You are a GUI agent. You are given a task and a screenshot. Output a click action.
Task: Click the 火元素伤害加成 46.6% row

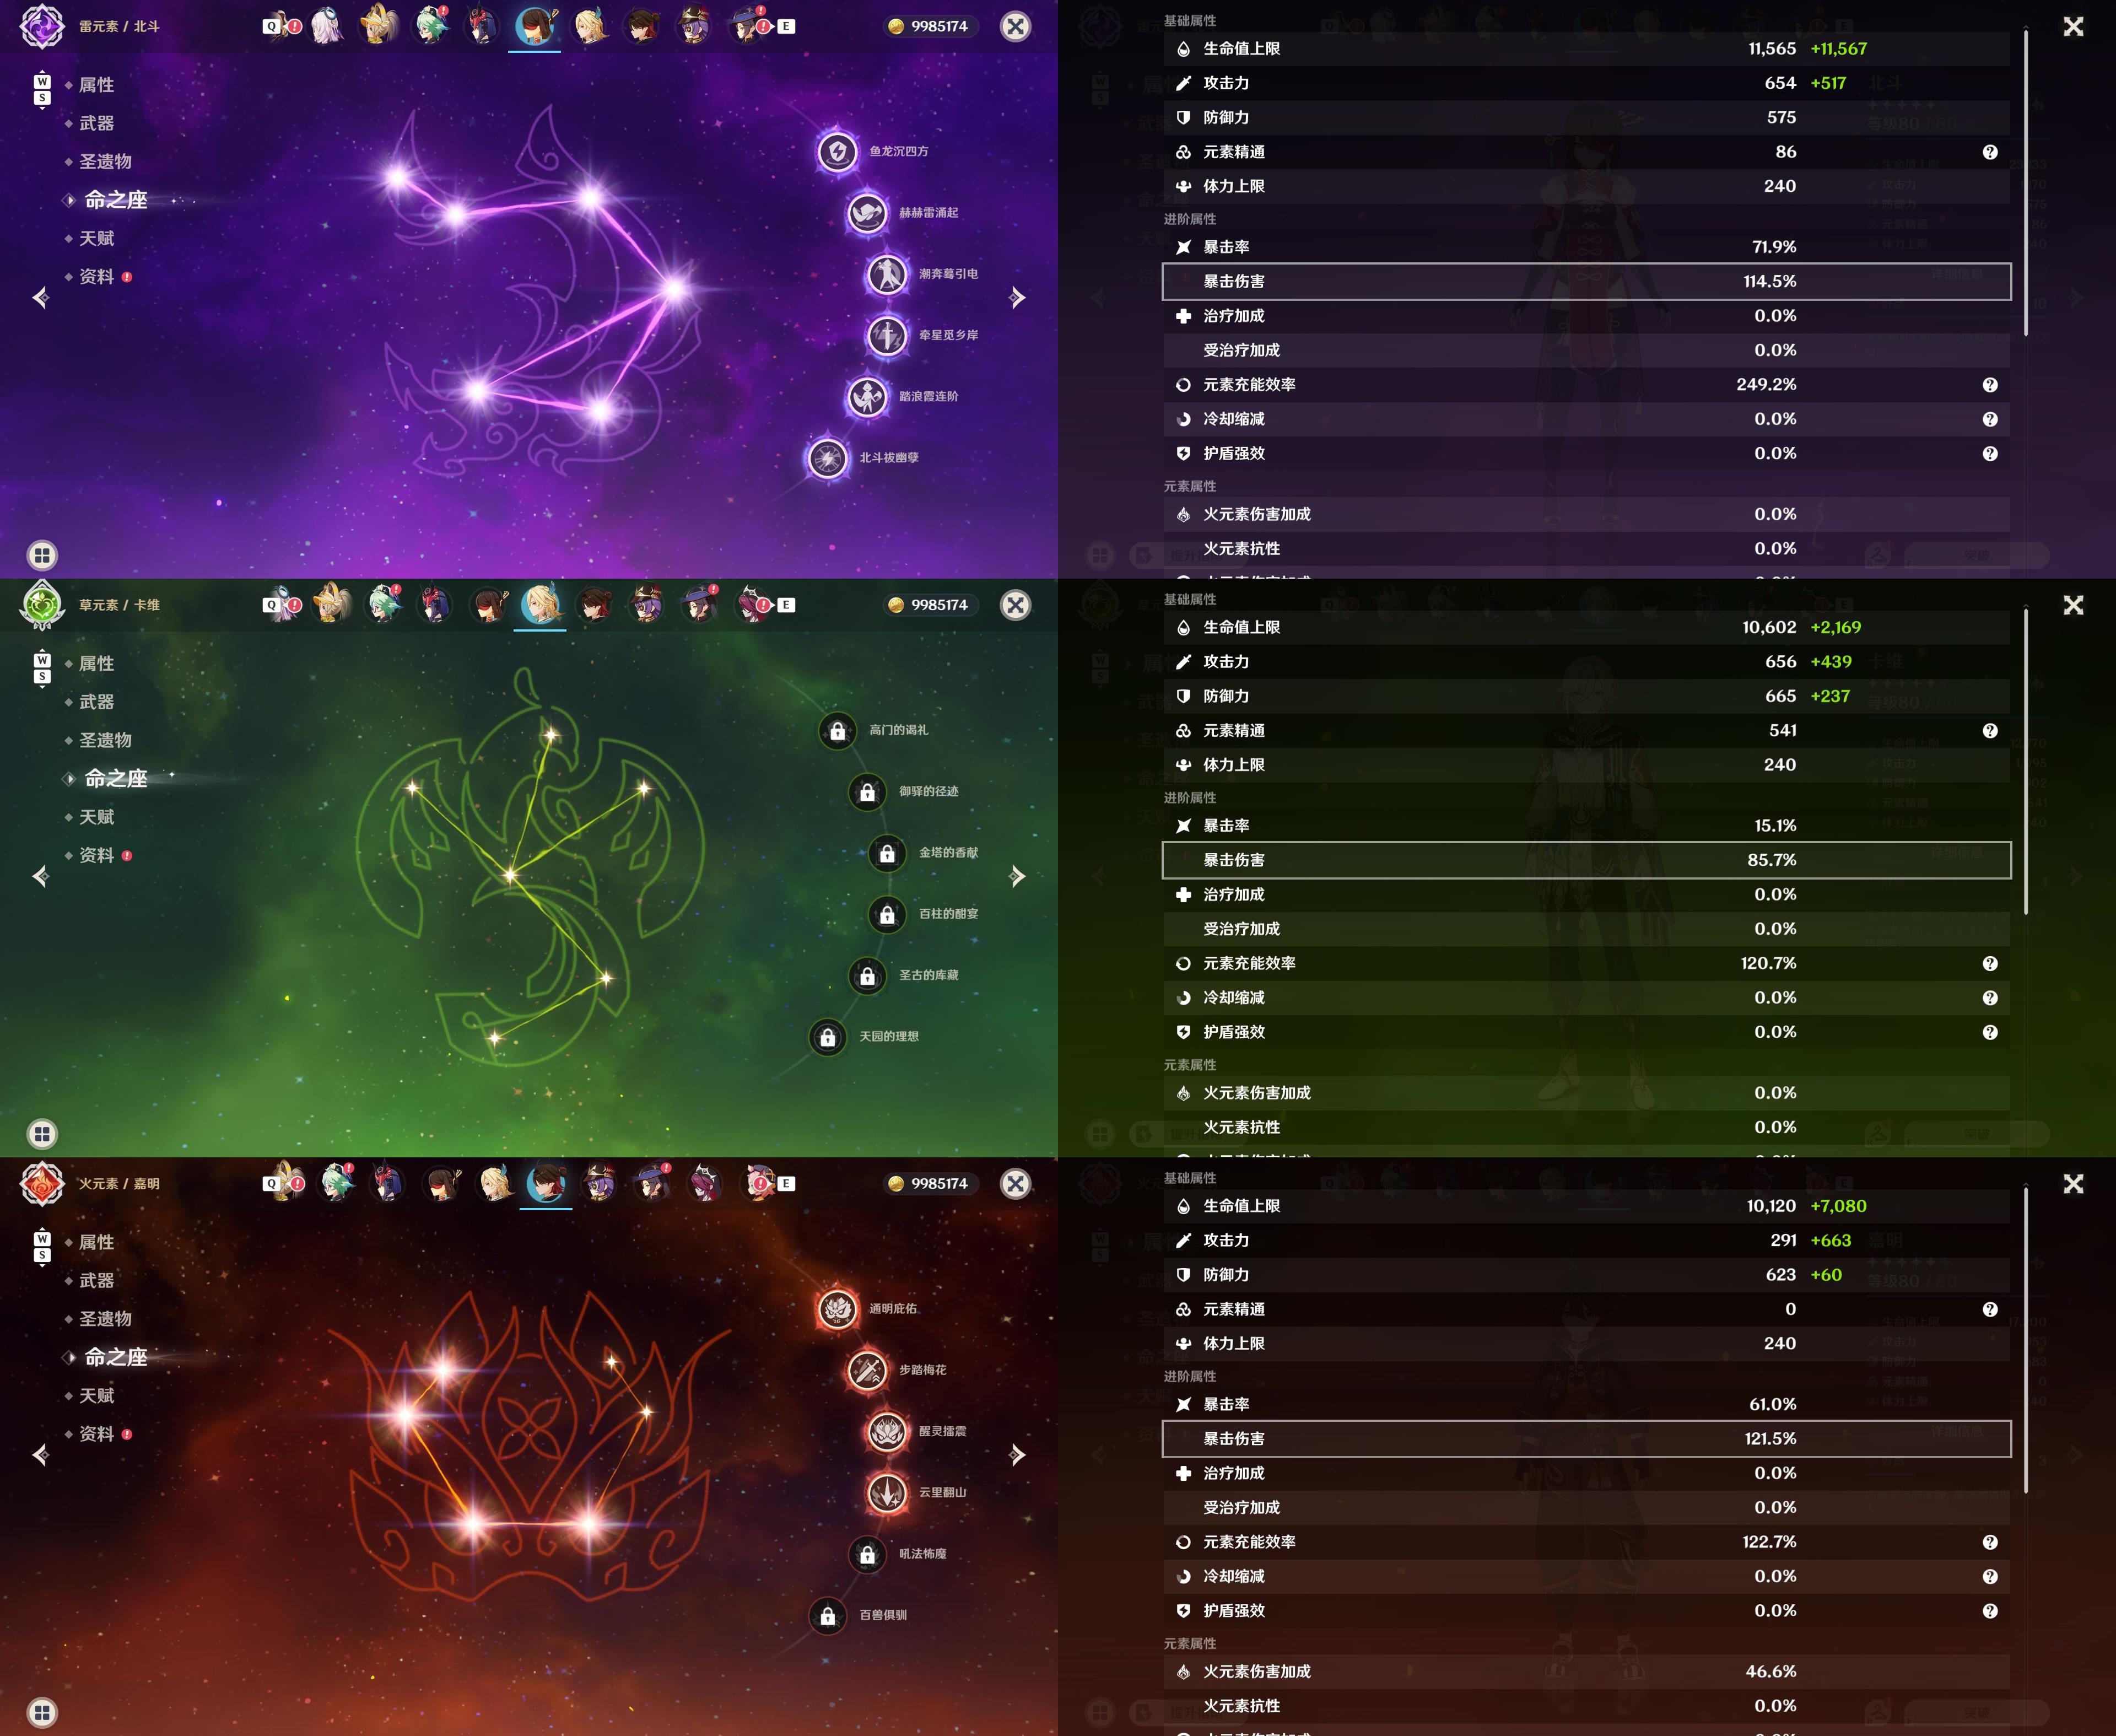coord(1586,1671)
